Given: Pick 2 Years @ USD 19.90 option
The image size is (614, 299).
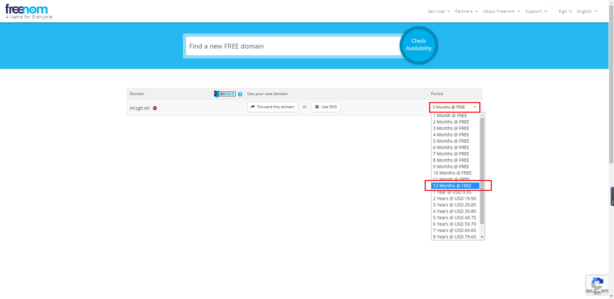Looking at the screenshot, I should (454, 198).
